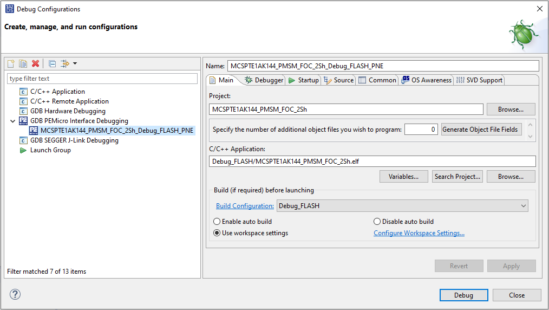549x310 pixels.
Task: Open the filter options dropdown arrow
Action: 75,64
